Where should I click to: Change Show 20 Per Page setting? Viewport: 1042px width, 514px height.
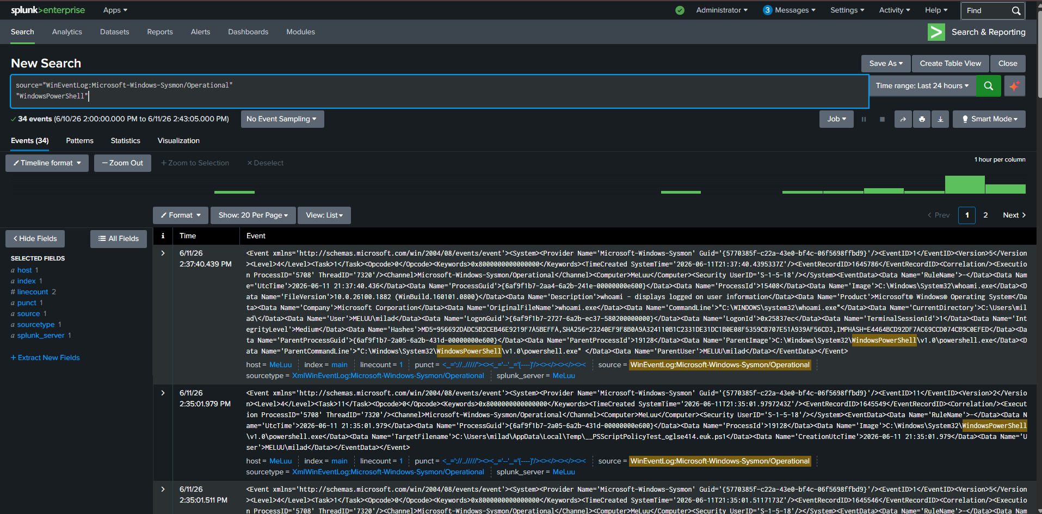[x=253, y=215]
